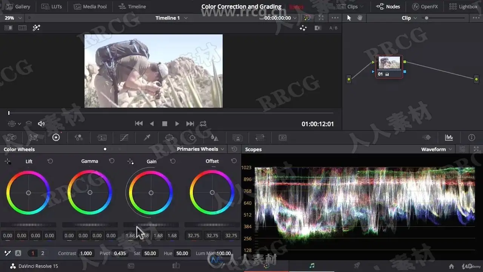Reset the Offset wheel

(x=234, y=161)
